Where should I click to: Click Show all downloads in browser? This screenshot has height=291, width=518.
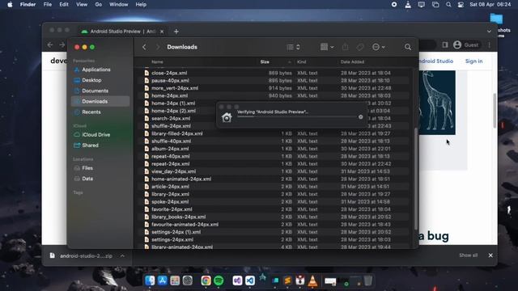coord(468,255)
